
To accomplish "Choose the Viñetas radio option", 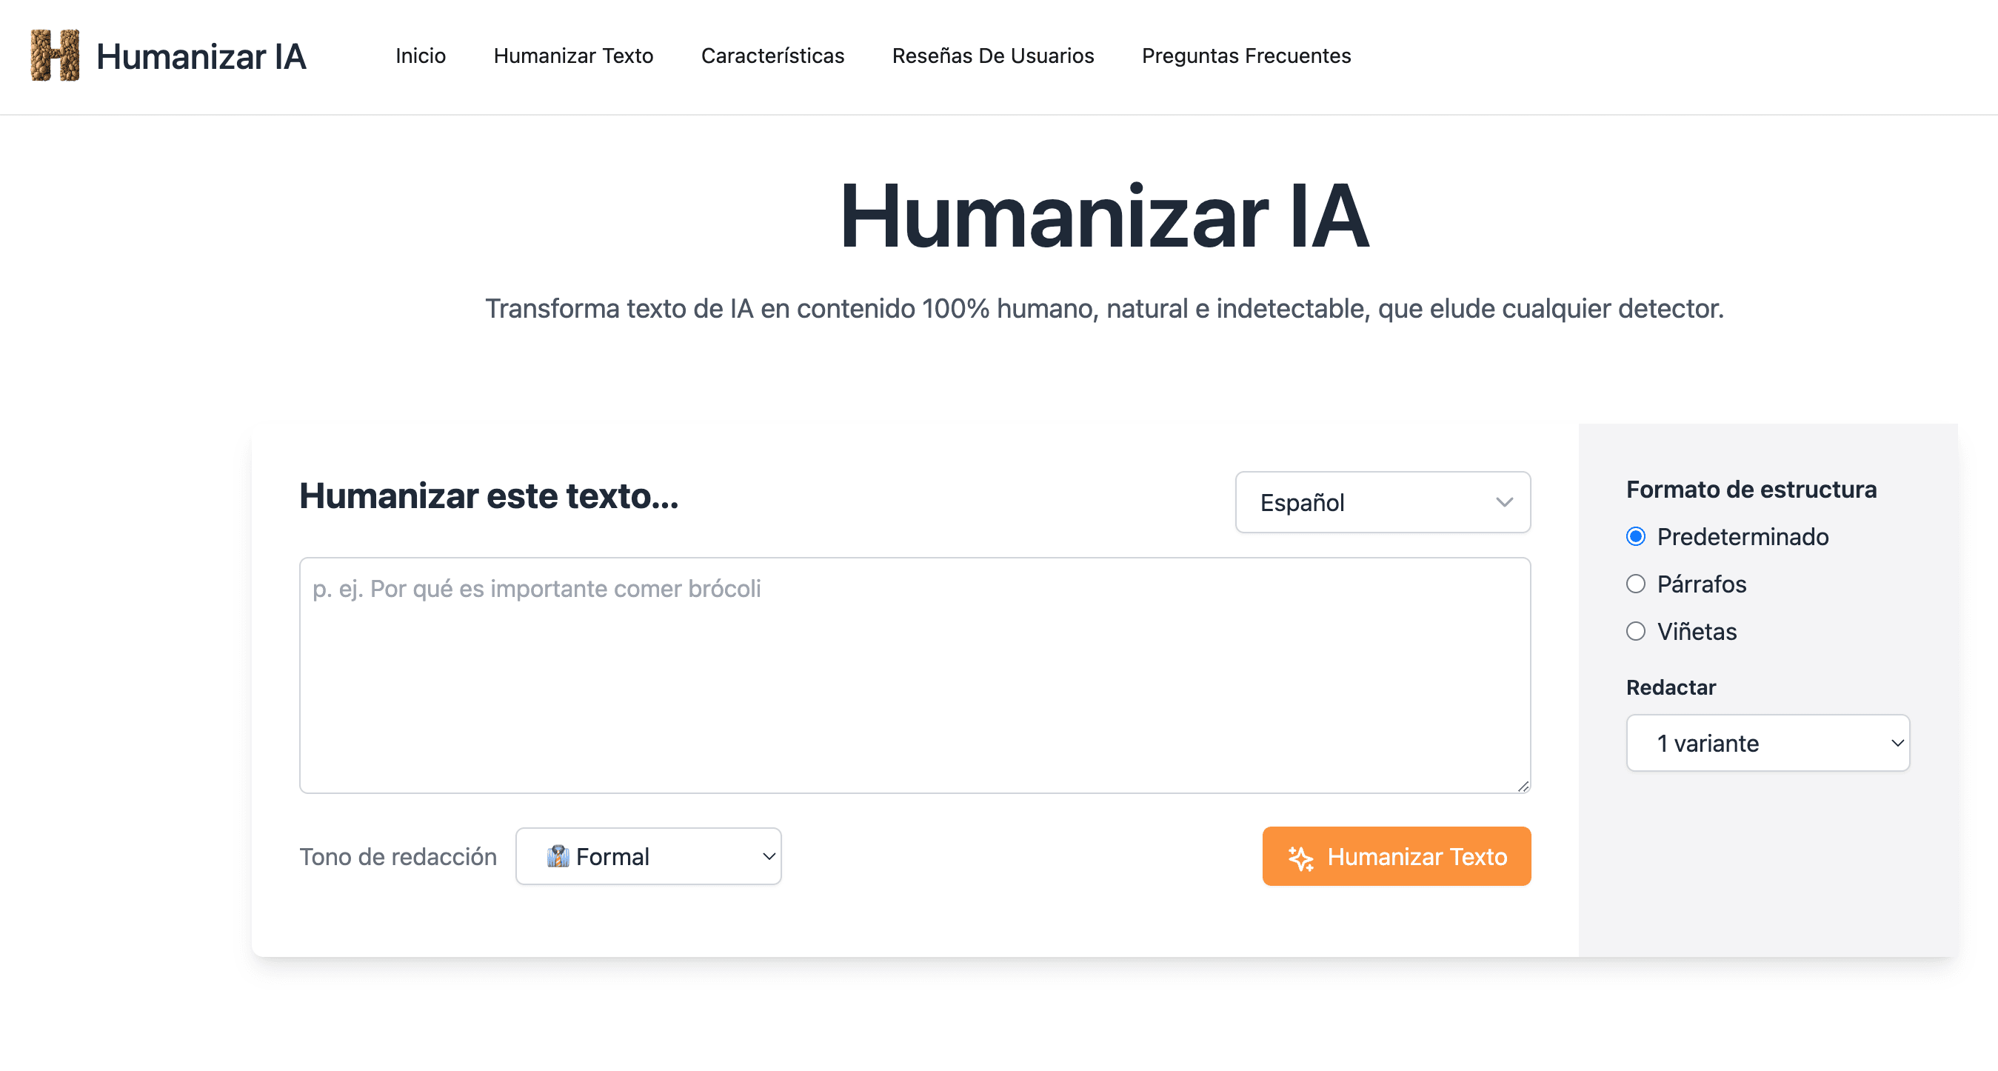I will click(x=1636, y=631).
